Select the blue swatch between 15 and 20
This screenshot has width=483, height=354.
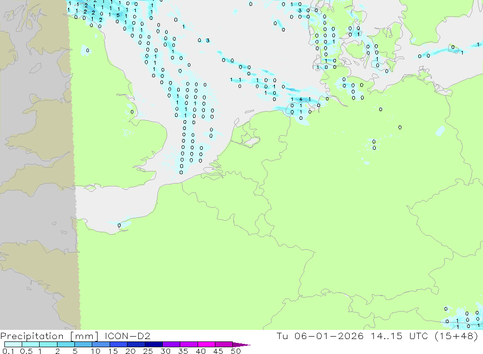[119, 344]
